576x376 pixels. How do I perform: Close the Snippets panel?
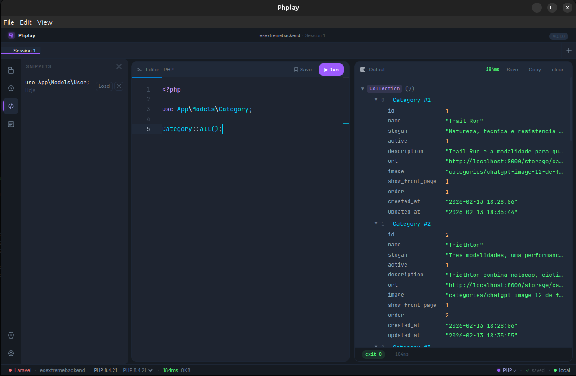[119, 66]
